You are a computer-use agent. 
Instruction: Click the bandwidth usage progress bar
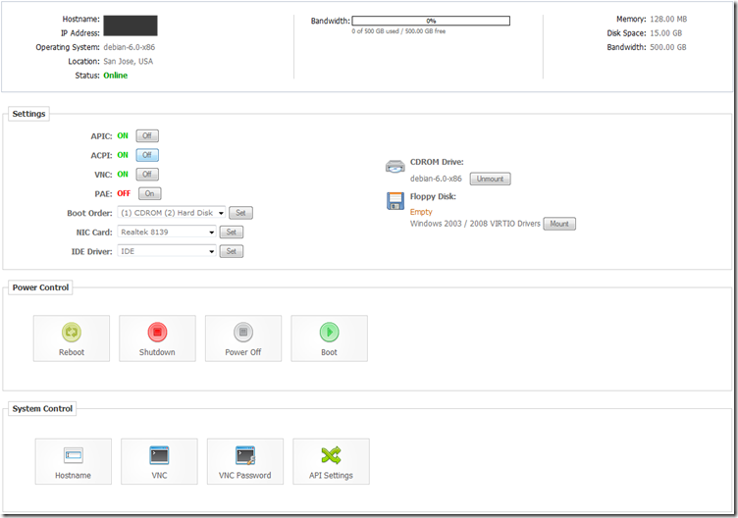(x=431, y=21)
